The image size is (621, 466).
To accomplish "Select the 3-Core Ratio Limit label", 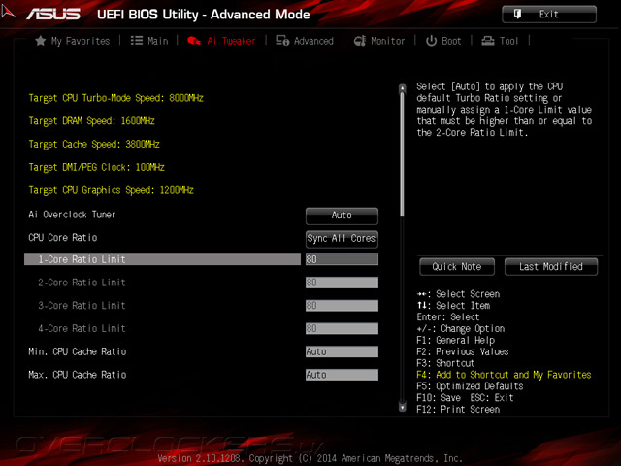I will click(x=82, y=306).
